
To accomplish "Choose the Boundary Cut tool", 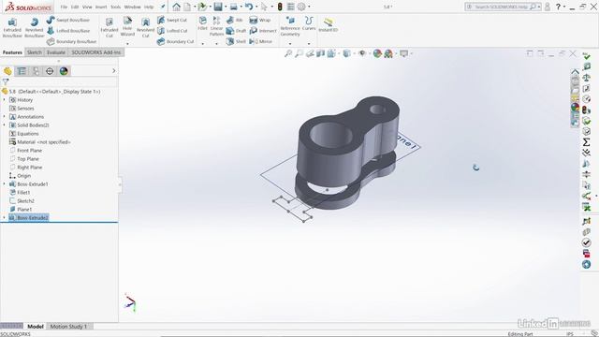I will click(x=176, y=41).
